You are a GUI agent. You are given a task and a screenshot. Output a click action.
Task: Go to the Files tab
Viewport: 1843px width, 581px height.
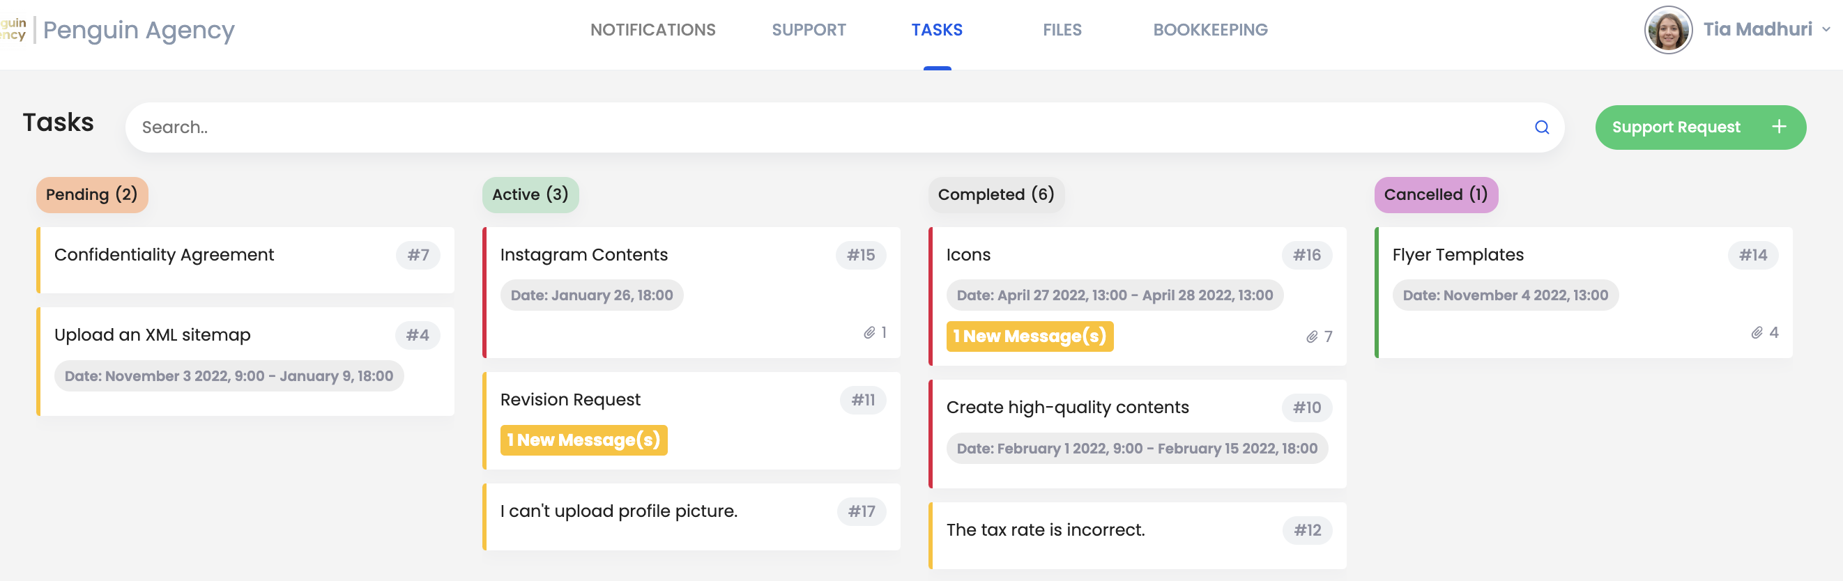pos(1061,30)
